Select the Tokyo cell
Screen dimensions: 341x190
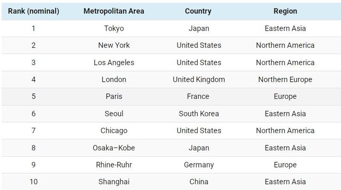(114, 29)
